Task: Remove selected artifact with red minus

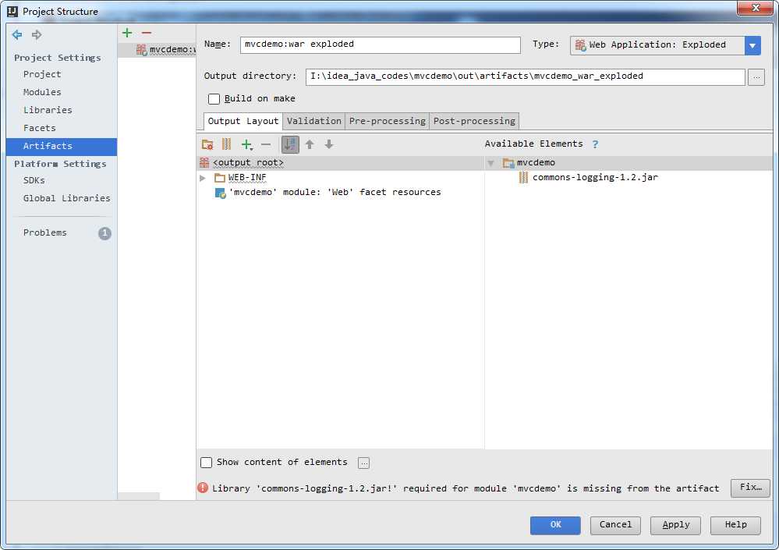Action: [x=147, y=33]
